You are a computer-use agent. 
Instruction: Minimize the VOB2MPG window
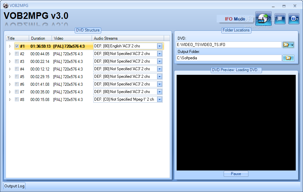click(273, 6)
